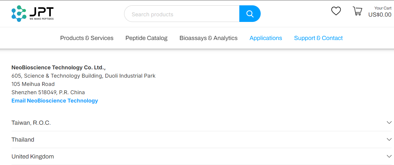Click the NeoBioscience Technology Co. Ltd. heading

58,68
